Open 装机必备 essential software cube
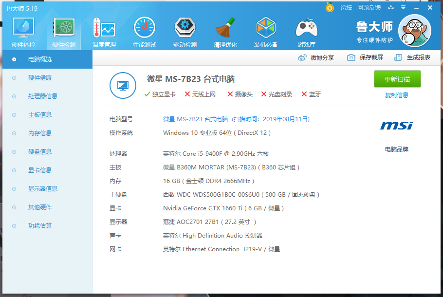This screenshot has width=443, height=297. tap(266, 32)
